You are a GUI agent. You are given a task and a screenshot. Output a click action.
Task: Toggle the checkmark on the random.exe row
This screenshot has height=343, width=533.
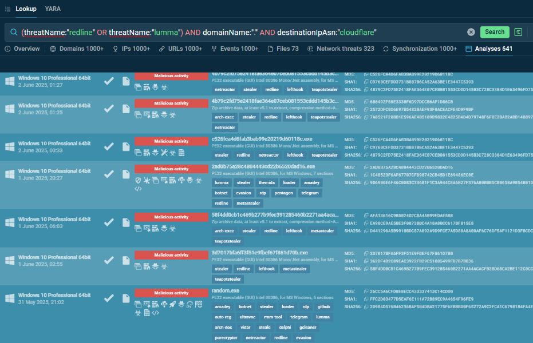point(108,299)
